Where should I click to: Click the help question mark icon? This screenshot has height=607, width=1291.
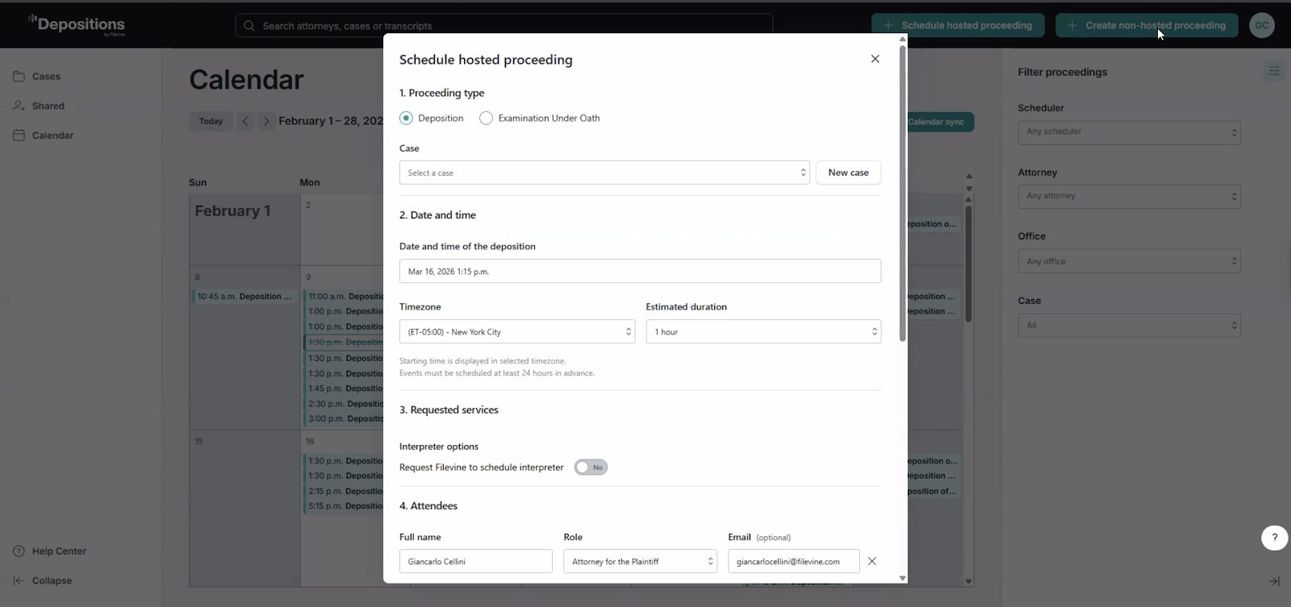(x=1274, y=538)
